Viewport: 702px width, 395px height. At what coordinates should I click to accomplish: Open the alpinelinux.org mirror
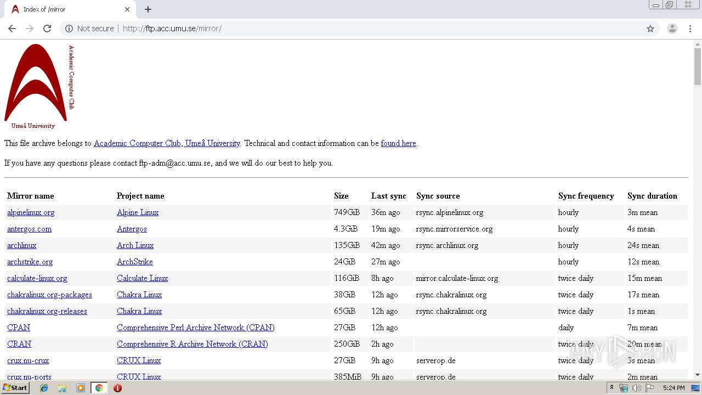pyautogui.click(x=31, y=212)
